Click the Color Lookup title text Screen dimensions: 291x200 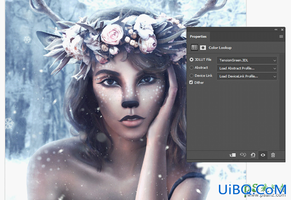pyautogui.click(x=220, y=48)
